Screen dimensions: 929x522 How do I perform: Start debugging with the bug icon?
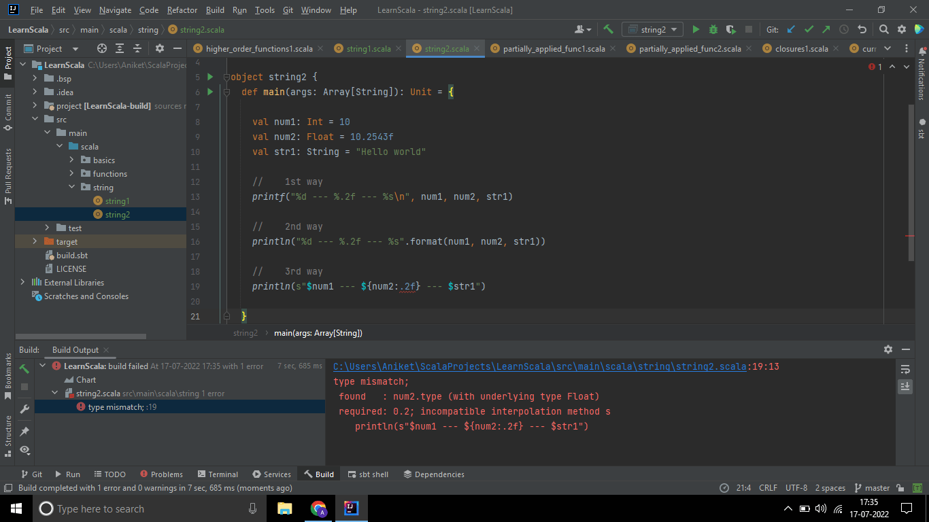(x=713, y=29)
